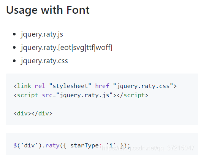Select the "jquery.raty.[eot|svg|ttf|woff]" list item
Viewport: 198px width, 155px height.
(67, 48)
